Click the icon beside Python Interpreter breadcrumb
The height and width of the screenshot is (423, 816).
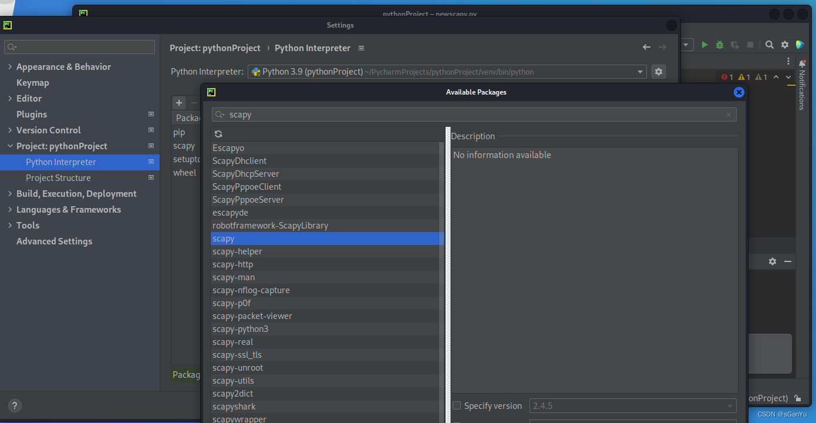tap(361, 48)
